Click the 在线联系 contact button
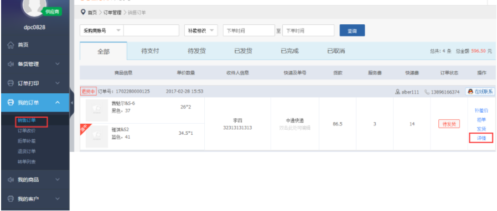Viewport: 497px width, 211px height. click(x=480, y=92)
